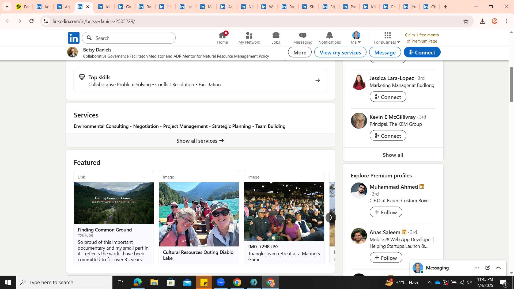Switch to the Ch tab
This screenshot has width=514, height=289.
coord(429,7)
